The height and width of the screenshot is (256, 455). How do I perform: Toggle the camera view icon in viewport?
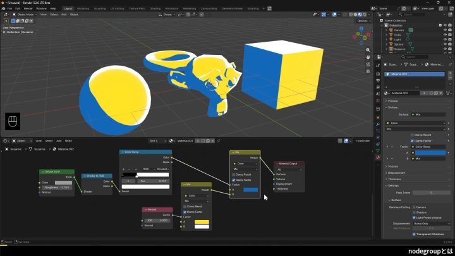368,64
